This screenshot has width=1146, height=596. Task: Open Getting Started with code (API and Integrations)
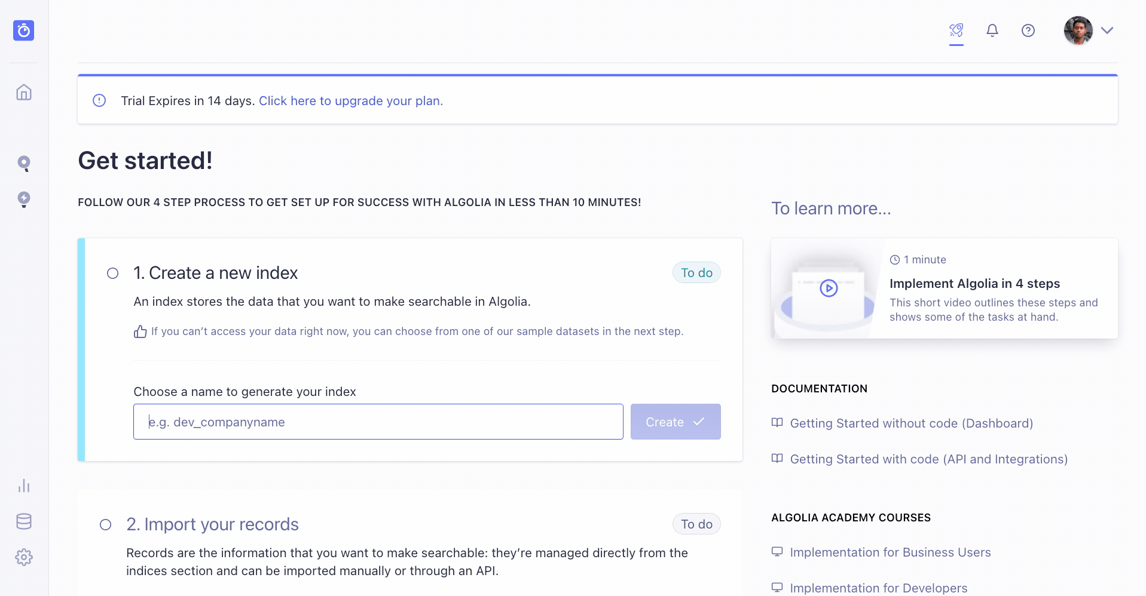[x=928, y=459]
